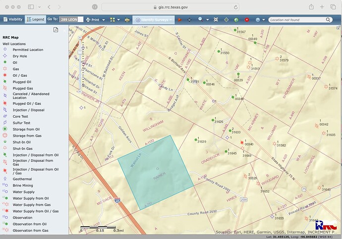342x239 pixels.
Task: Click the Lat/Long coordinates readout
Action: coord(300,237)
